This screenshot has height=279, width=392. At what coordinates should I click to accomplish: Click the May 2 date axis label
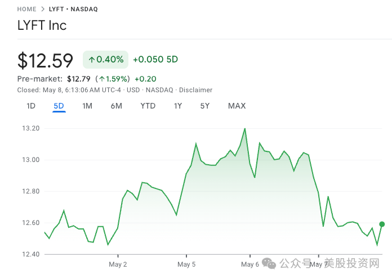(x=118, y=264)
